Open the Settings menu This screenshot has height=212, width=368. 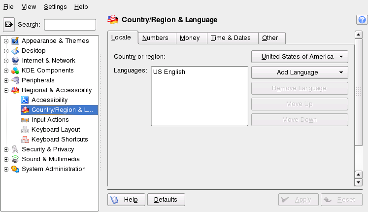(x=55, y=7)
